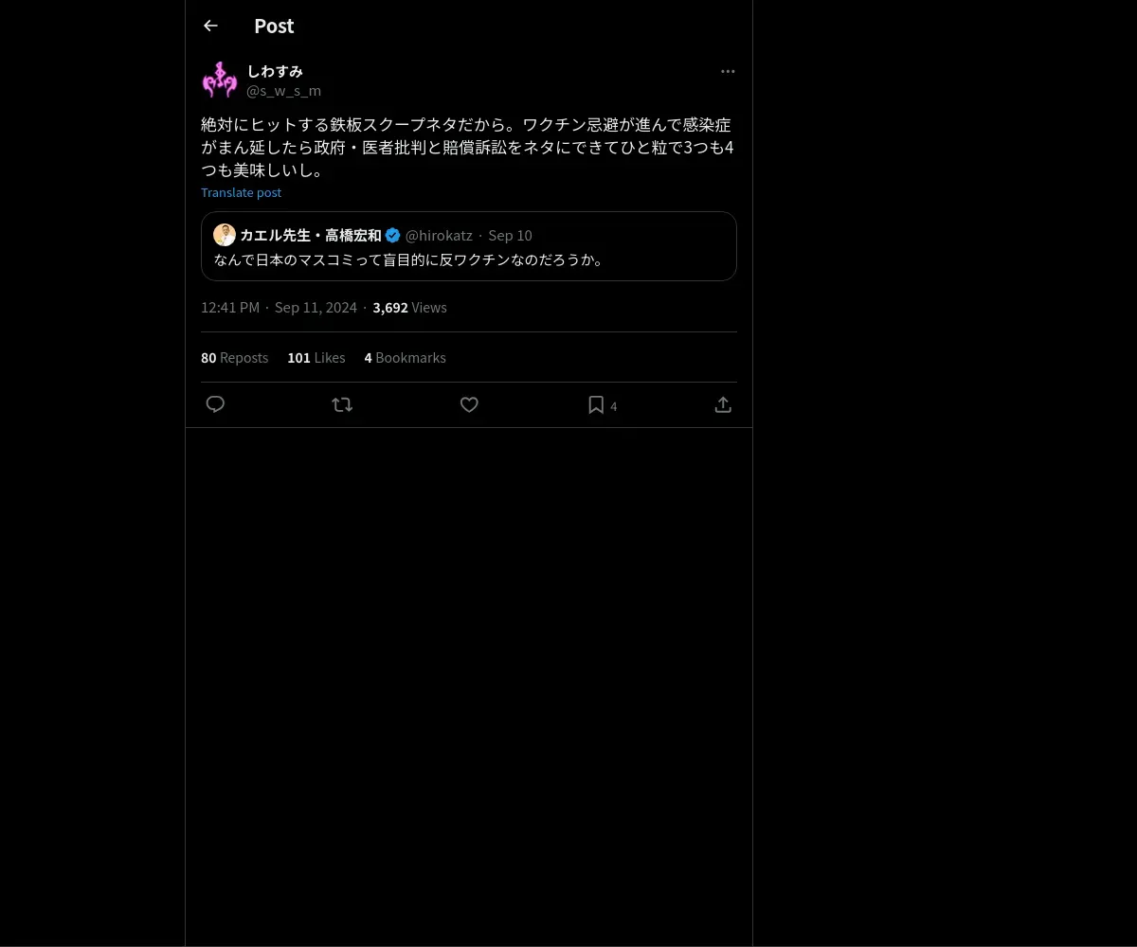The image size is (1137, 947).
Task: Click Translate post link
Action: 241,192
